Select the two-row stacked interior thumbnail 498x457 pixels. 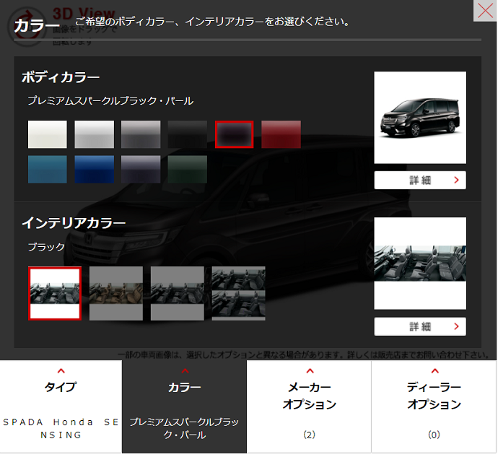(238, 293)
